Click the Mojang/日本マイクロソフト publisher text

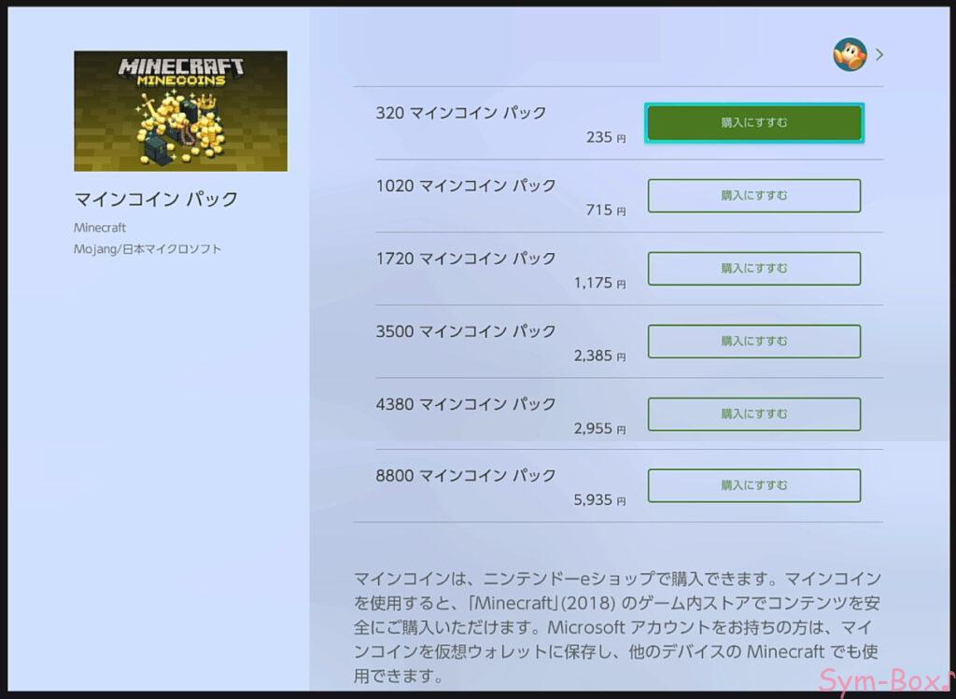coord(148,248)
